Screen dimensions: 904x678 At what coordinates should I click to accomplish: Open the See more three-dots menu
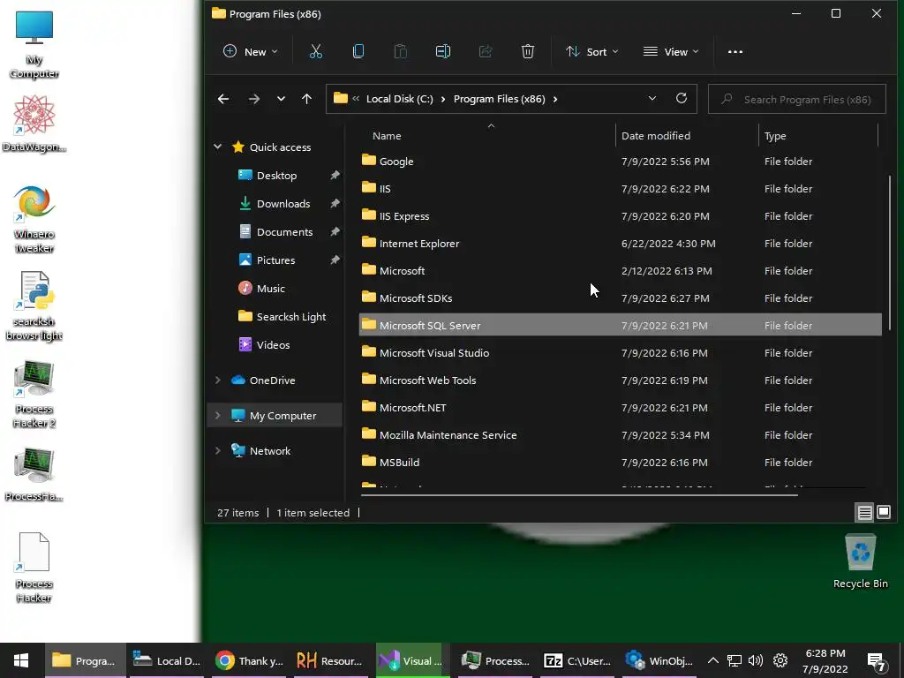tap(735, 52)
